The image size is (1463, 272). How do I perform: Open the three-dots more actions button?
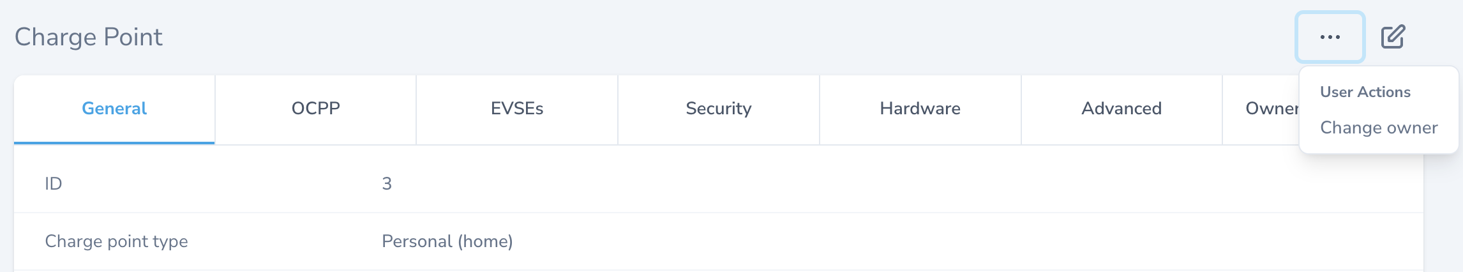pos(1330,37)
